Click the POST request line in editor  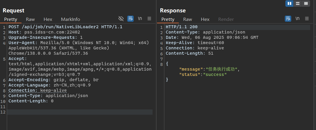[65, 27]
